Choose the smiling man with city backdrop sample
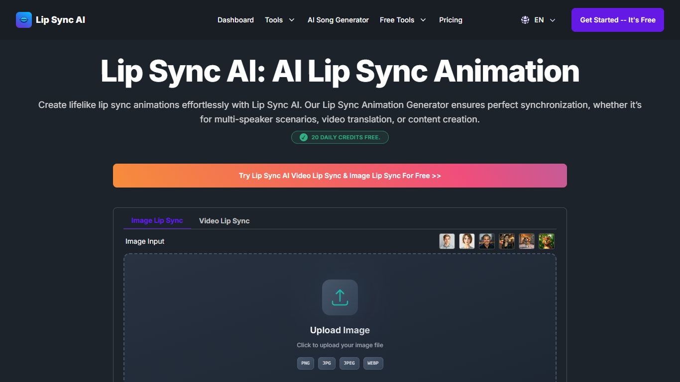This screenshot has height=382, width=680. click(487, 241)
